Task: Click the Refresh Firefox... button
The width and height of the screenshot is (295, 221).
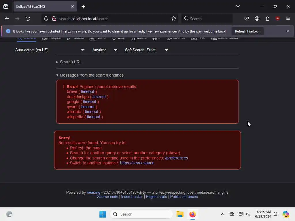Action: [x=247, y=31]
